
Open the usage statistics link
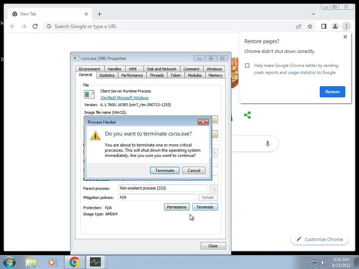pyautogui.click(x=302, y=73)
